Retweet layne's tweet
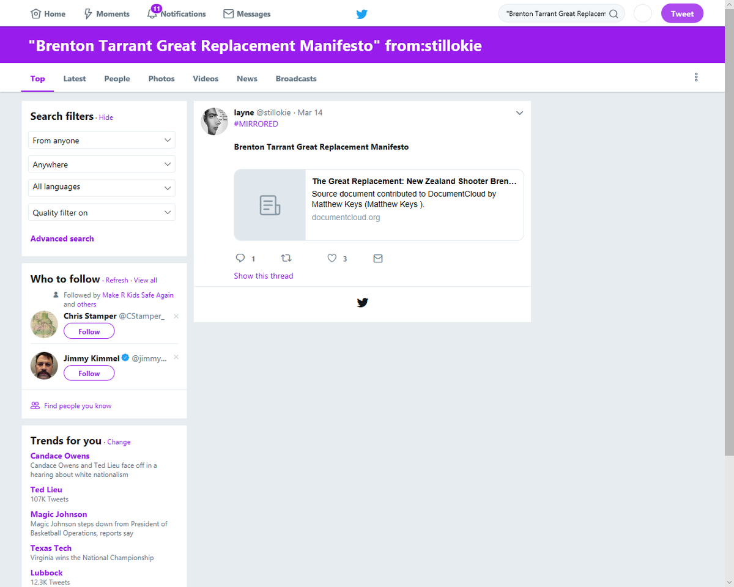The width and height of the screenshot is (734, 587). click(x=286, y=258)
